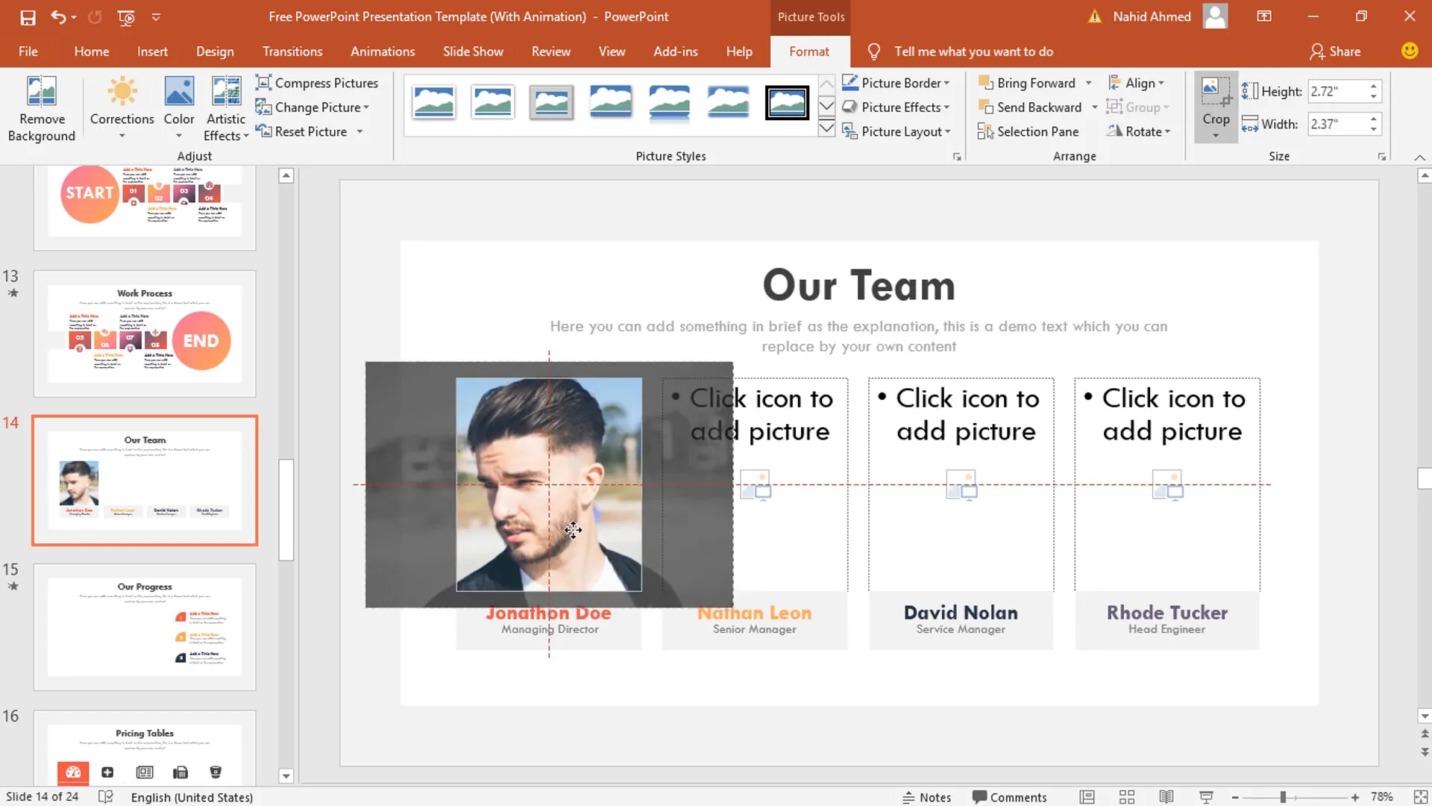
Task: Toggle the Notes pane
Action: 927,797
